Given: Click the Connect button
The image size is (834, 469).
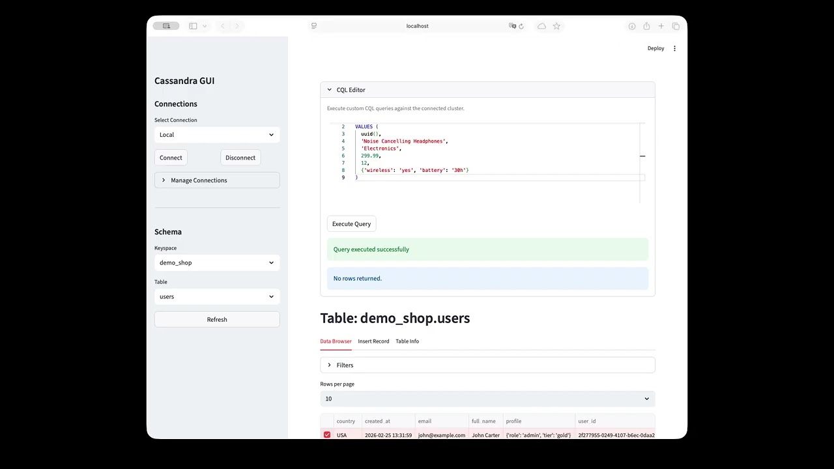Looking at the screenshot, I should [171, 158].
